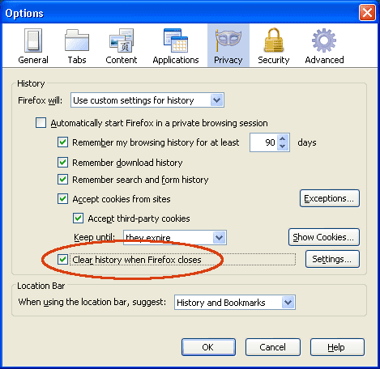Decrease history days with the down arrow
Image resolution: width=380 pixels, height=369 pixels.
(283, 146)
